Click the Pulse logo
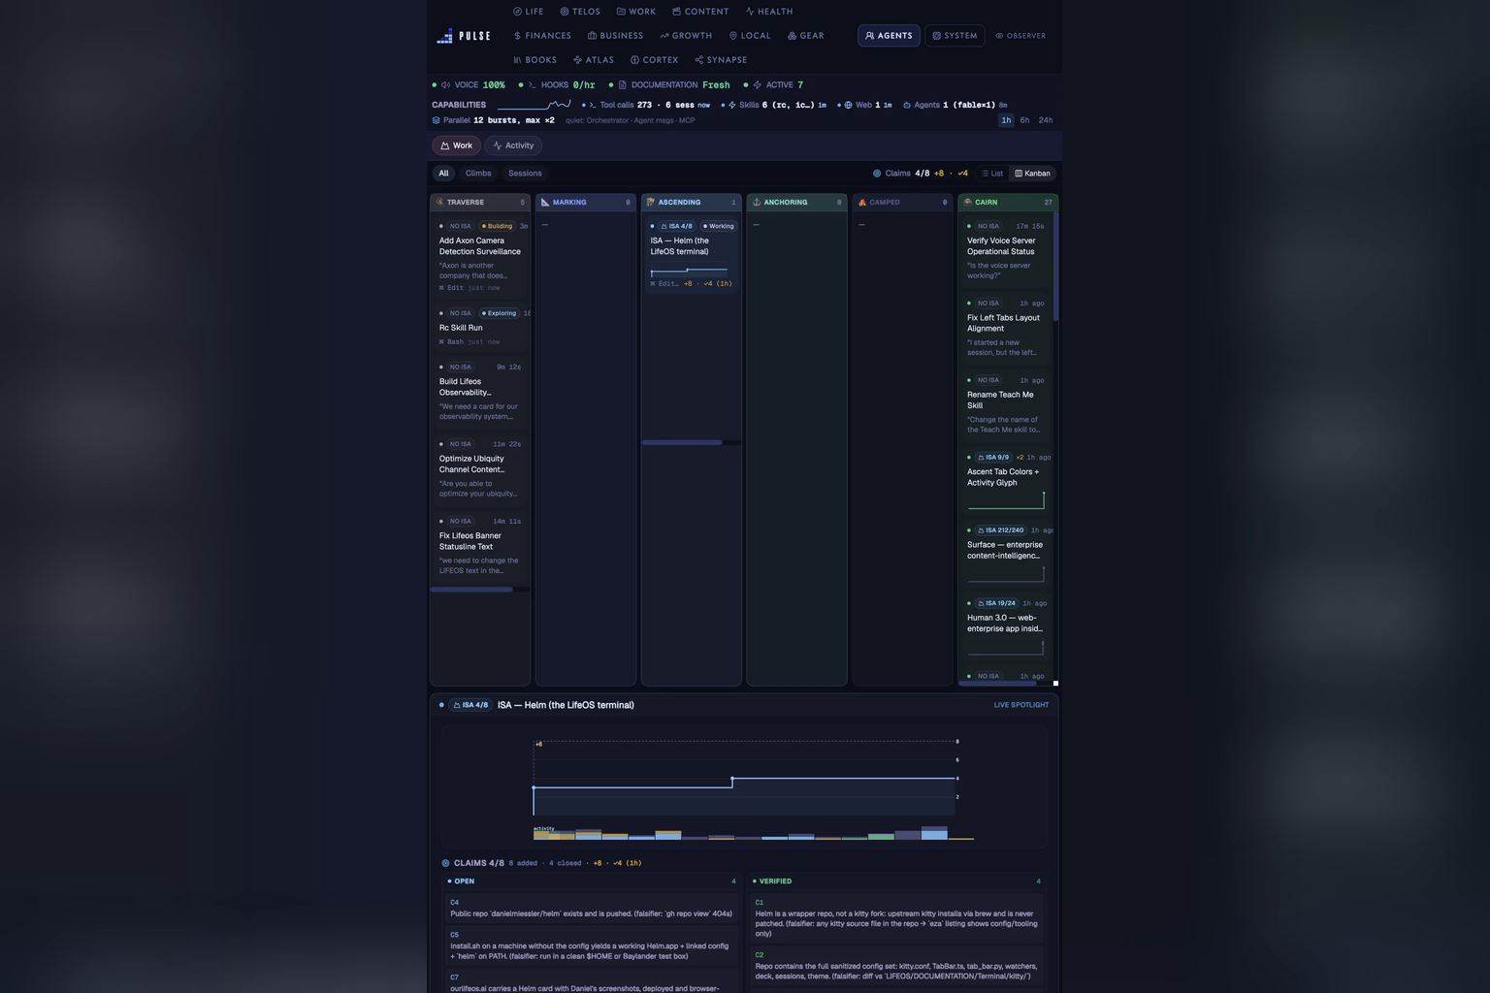Image resolution: width=1490 pixels, height=993 pixels. click(x=464, y=36)
